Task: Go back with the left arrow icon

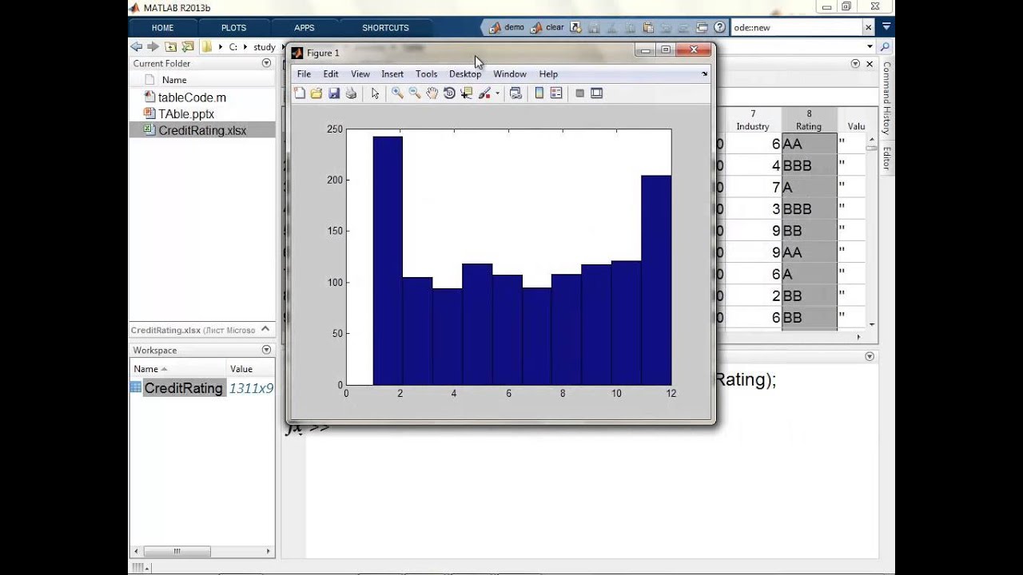Action: (x=137, y=46)
